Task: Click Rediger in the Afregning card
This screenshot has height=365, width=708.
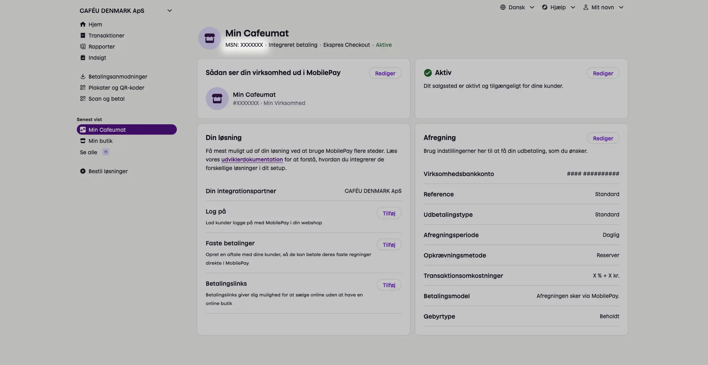Action: 603,138
